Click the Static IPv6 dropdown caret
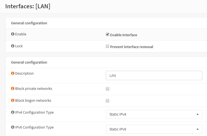 197,129
